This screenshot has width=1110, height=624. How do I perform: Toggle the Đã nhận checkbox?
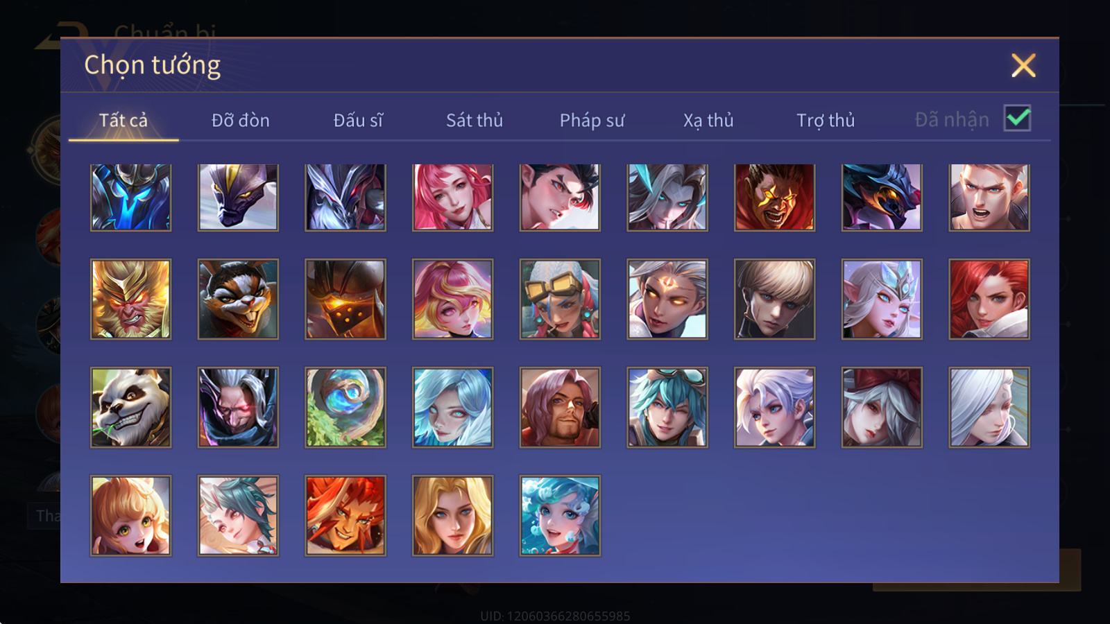click(x=1017, y=118)
